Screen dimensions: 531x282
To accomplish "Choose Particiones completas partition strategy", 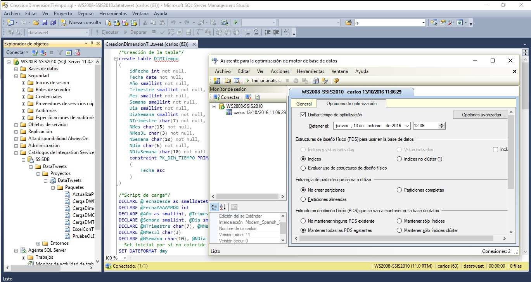I will click(x=400, y=190).
